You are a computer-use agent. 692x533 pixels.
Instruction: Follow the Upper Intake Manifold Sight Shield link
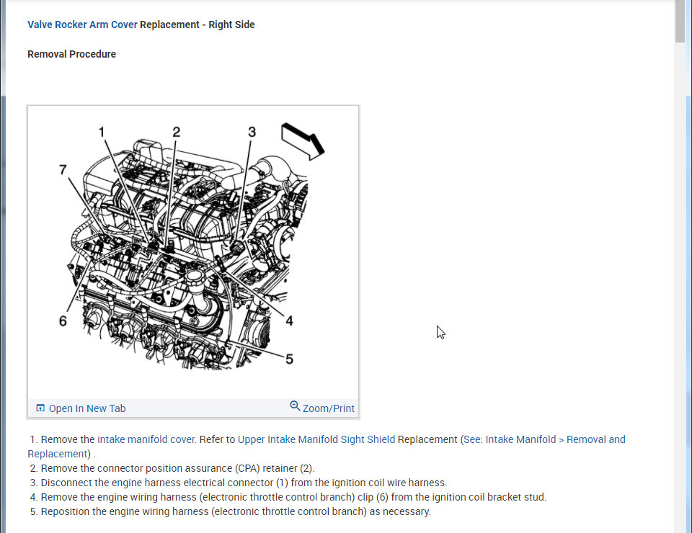[316, 439]
